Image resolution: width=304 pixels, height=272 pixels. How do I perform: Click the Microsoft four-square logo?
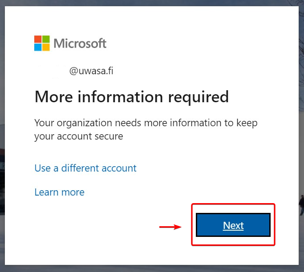(x=42, y=43)
